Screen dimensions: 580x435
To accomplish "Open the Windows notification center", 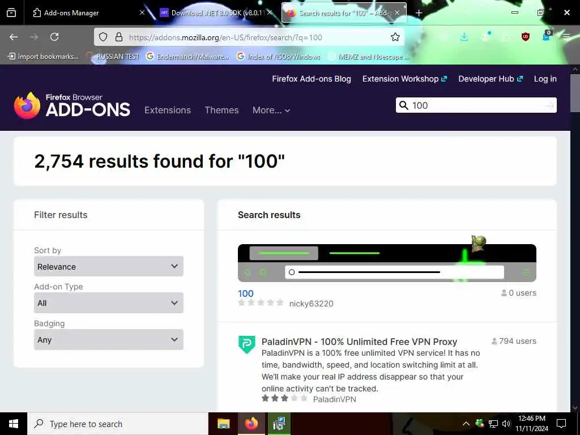I will [561, 424].
